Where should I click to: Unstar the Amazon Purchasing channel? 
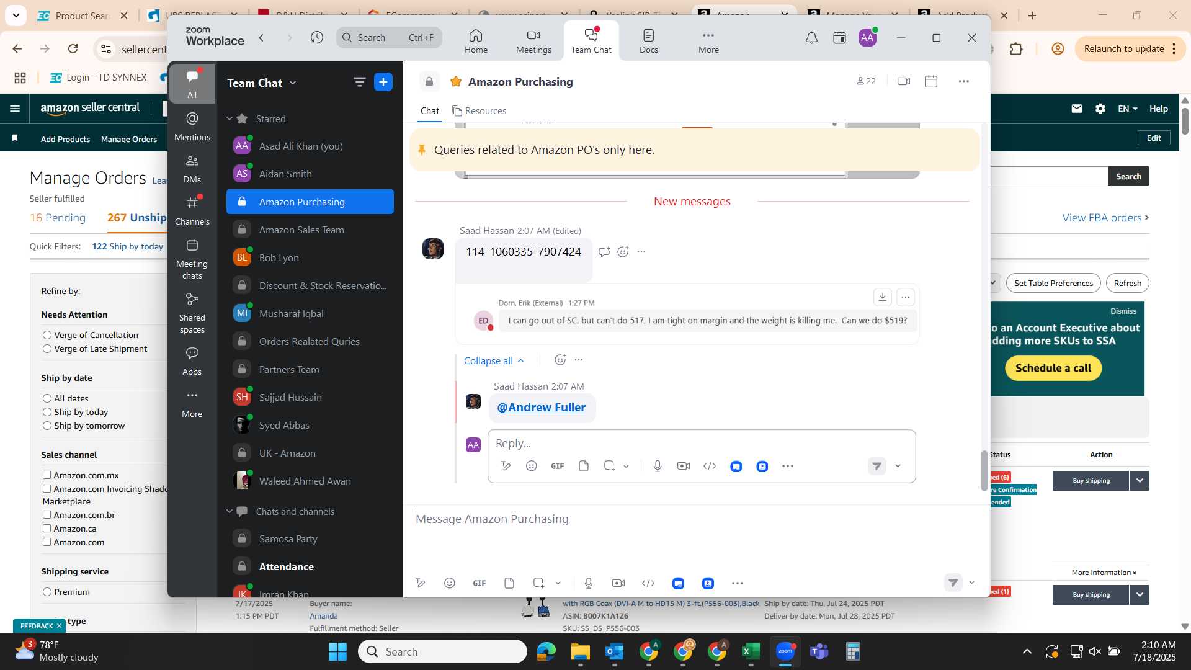click(x=456, y=82)
